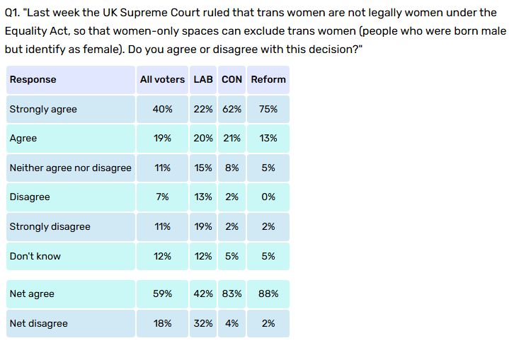Screen dimensions: 509x343
Task: Select the Net agree row label
Action: pos(32,294)
